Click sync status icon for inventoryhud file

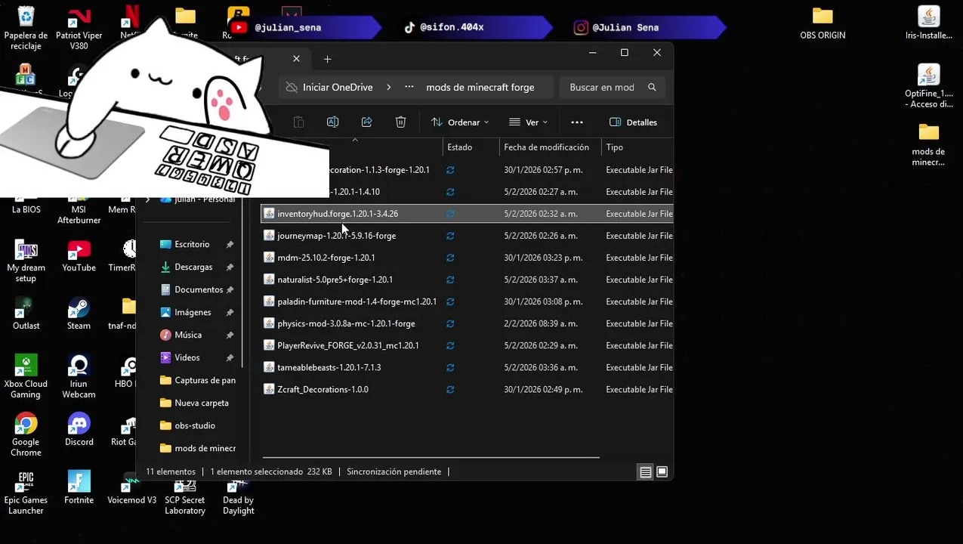[x=450, y=214]
